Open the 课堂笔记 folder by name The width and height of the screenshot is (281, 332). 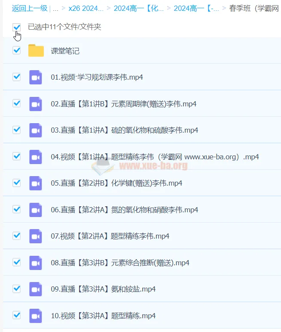point(65,51)
